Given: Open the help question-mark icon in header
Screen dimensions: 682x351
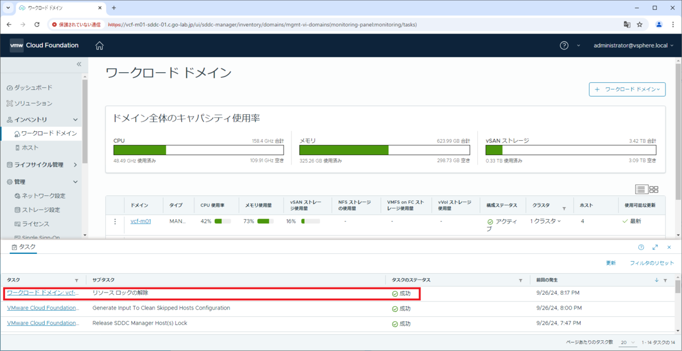Looking at the screenshot, I should [564, 45].
